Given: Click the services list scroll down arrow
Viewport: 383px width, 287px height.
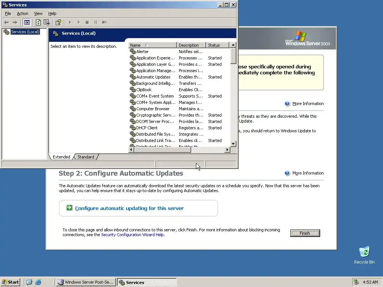Looking at the screenshot, I should (x=233, y=144).
